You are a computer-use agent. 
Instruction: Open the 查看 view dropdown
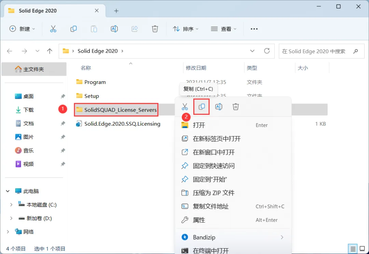223,29
